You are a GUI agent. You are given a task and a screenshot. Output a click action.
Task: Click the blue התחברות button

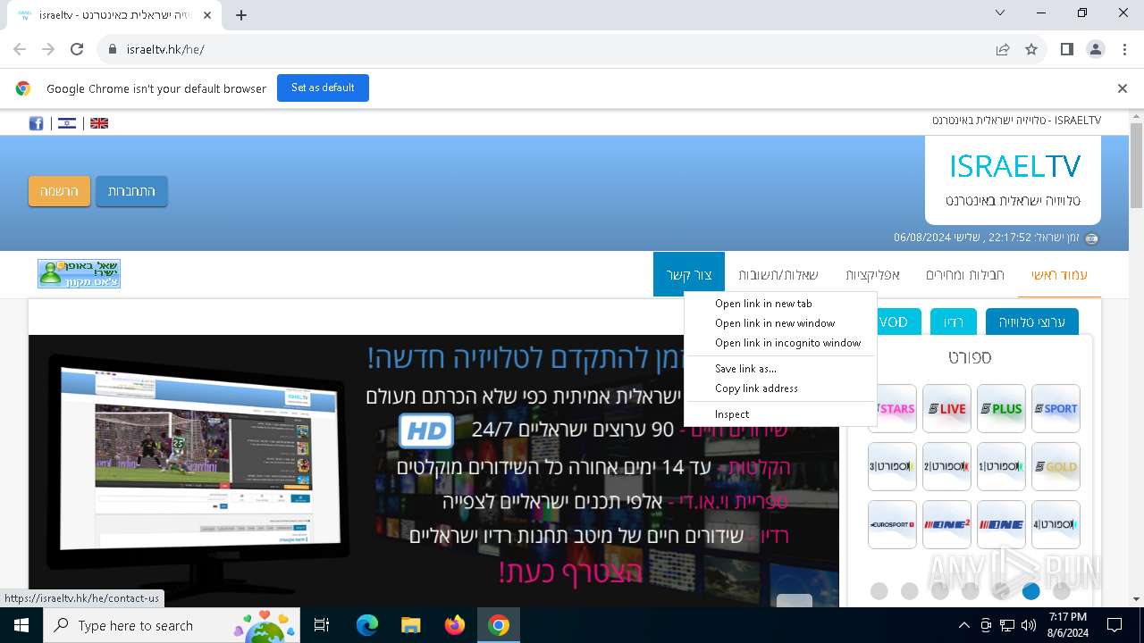point(131,191)
